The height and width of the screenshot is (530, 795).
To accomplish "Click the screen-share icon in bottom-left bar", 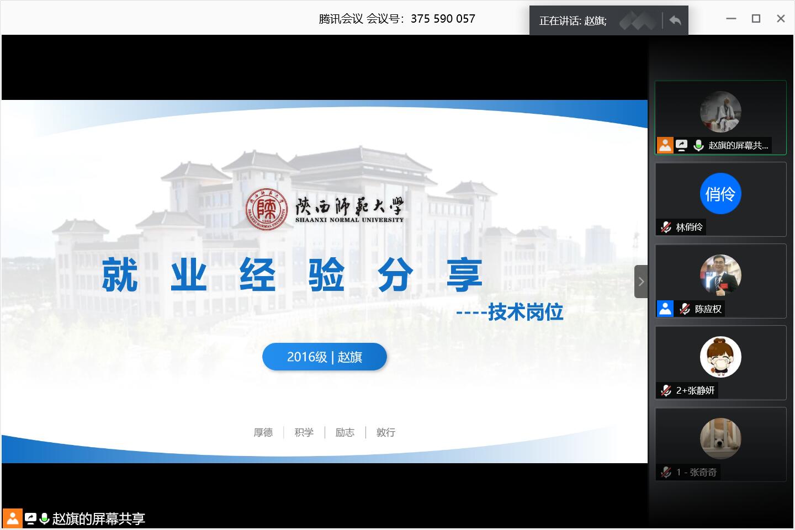I will click(x=30, y=518).
